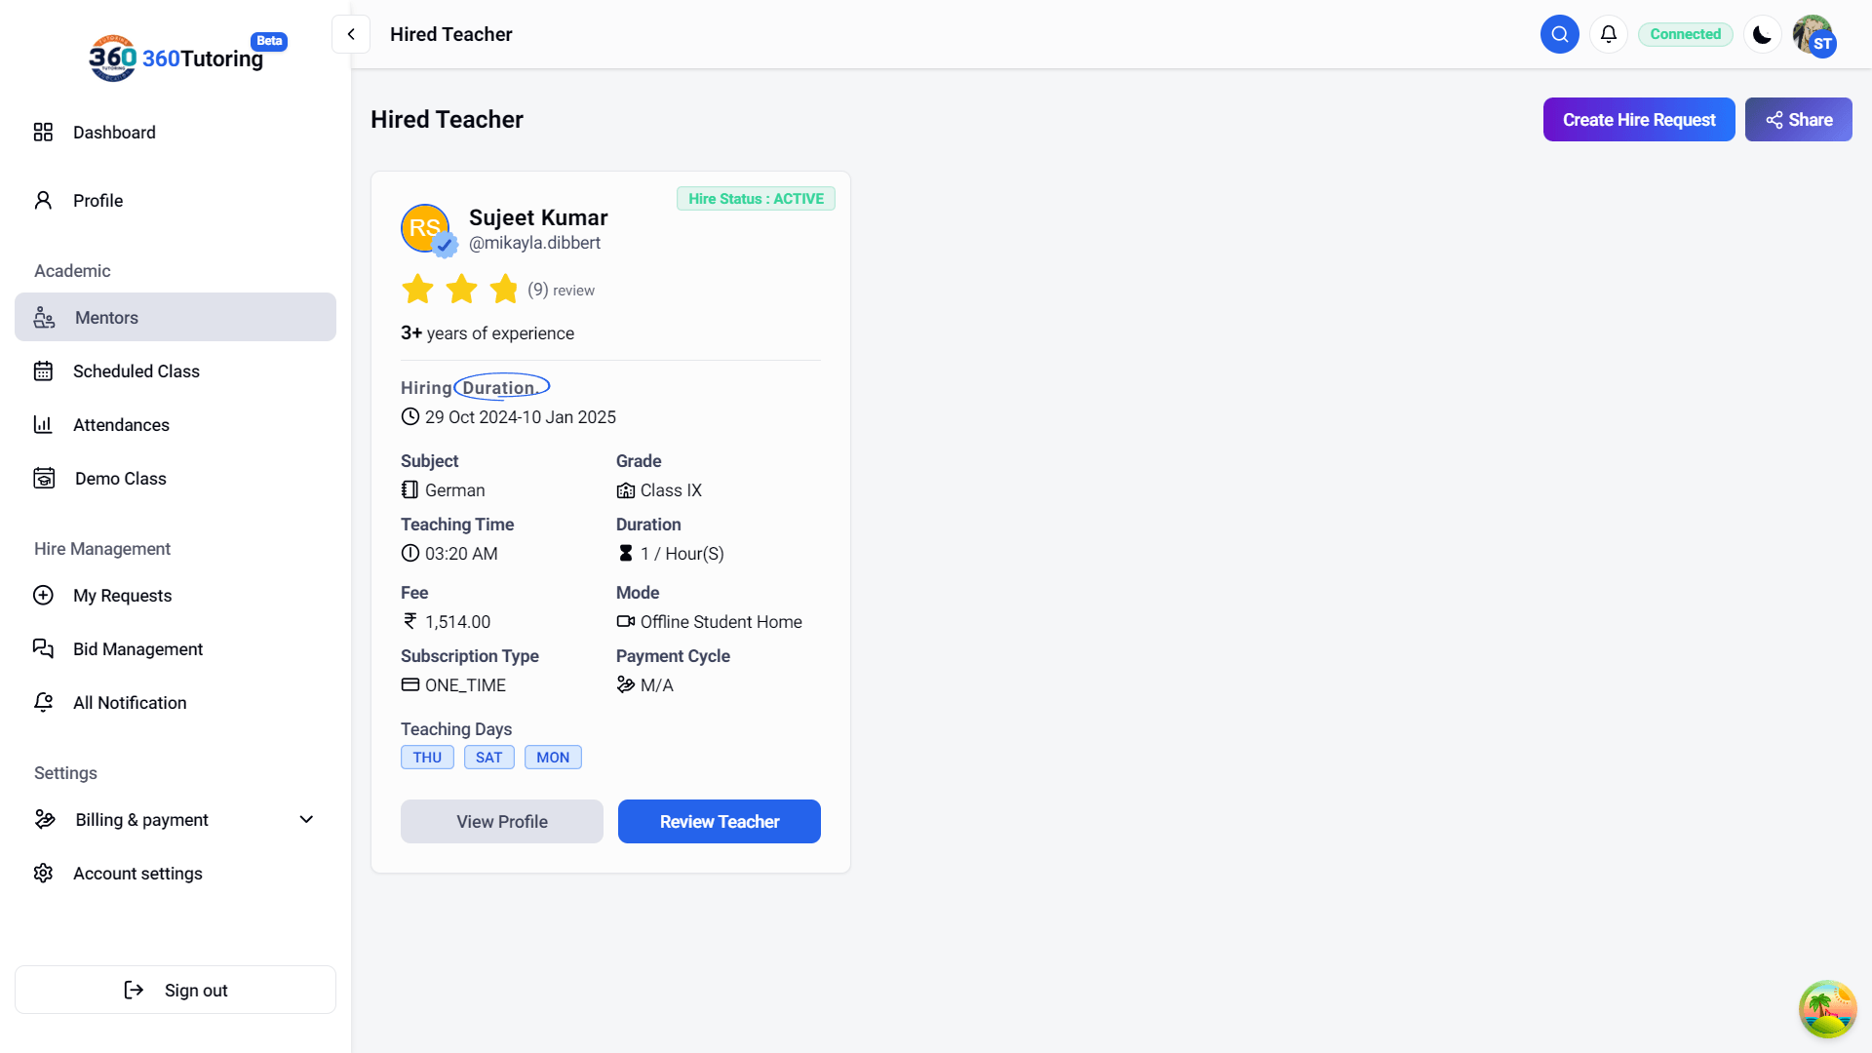Click All Notification bell icon
Image resolution: width=1872 pixels, height=1053 pixels.
pos(43,702)
